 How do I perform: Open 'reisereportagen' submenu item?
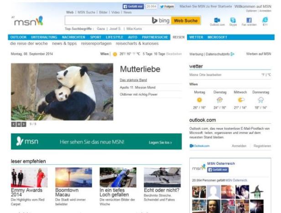coord(96,43)
